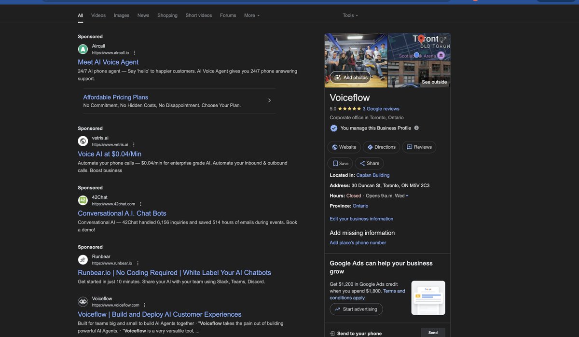Screen dimensions: 579x337
Task: Expand the opening hours dropdown arrow
Action: pyautogui.click(x=407, y=196)
